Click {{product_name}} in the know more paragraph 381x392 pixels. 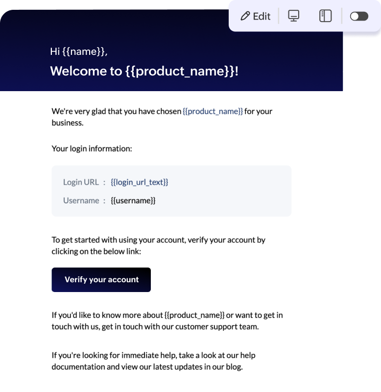[194, 315]
